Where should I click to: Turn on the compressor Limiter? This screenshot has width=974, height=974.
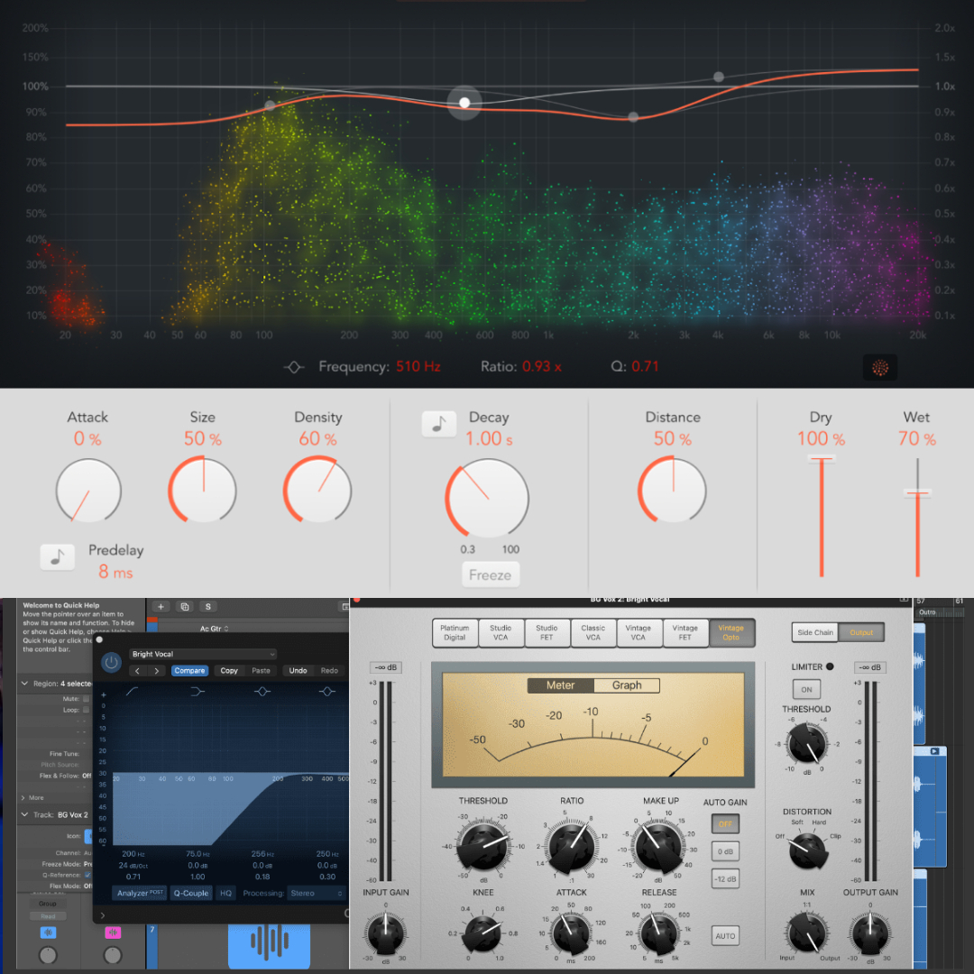tap(805, 690)
